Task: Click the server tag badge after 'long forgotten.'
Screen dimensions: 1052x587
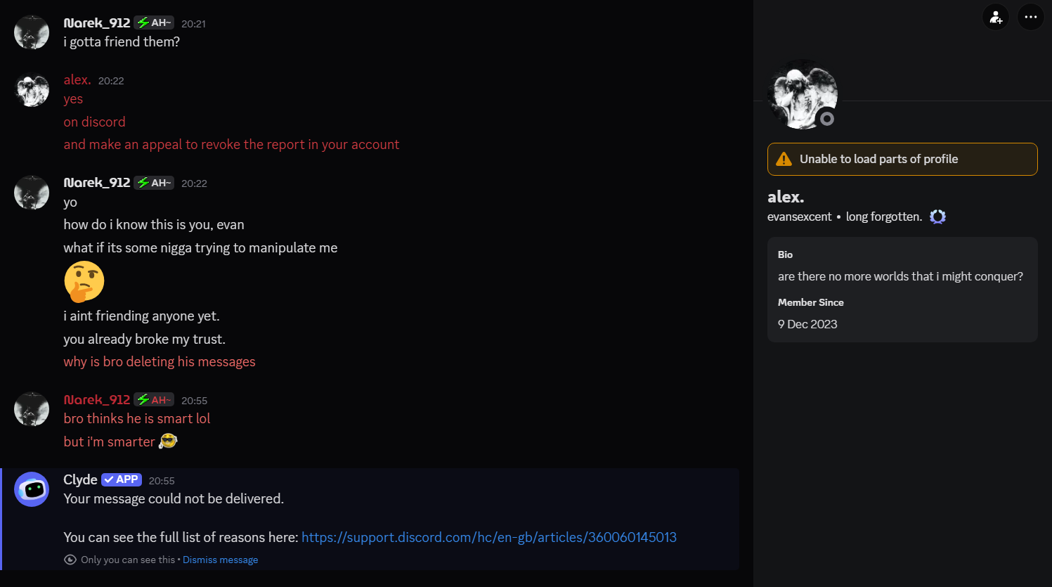Action: (x=937, y=217)
